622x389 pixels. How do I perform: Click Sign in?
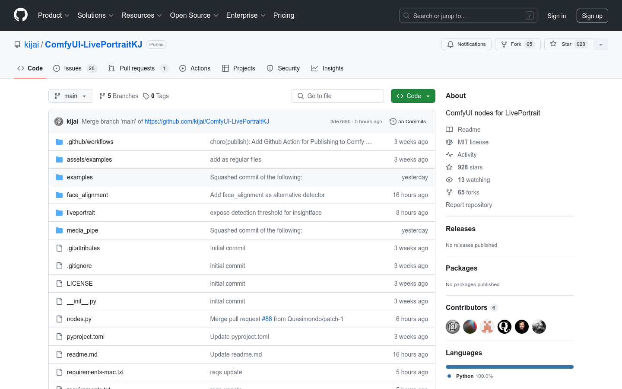[x=557, y=16]
